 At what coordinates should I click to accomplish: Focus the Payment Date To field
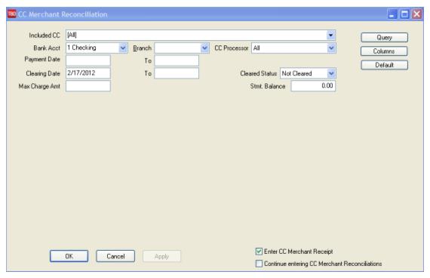(x=177, y=60)
